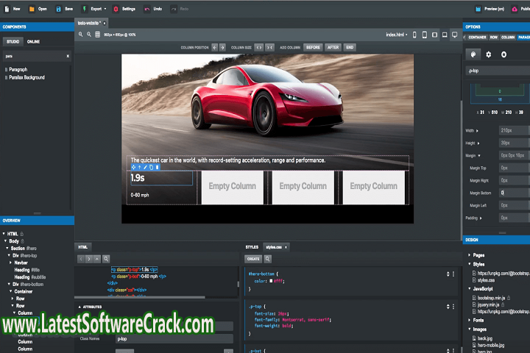Click the Undo icon
This screenshot has height=353, width=530.
click(147, 9)
